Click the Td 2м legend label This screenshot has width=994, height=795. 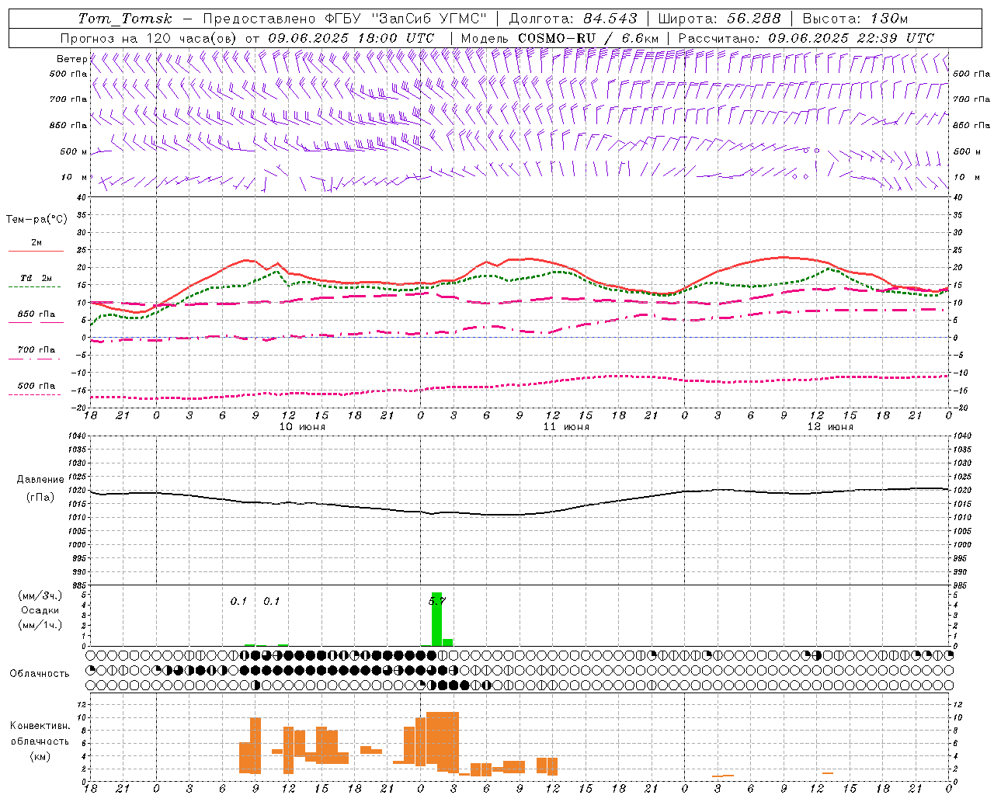pos(36,278)
